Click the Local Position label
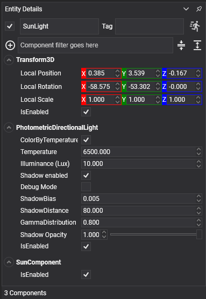The image size is (206, 299). [41, 73]
